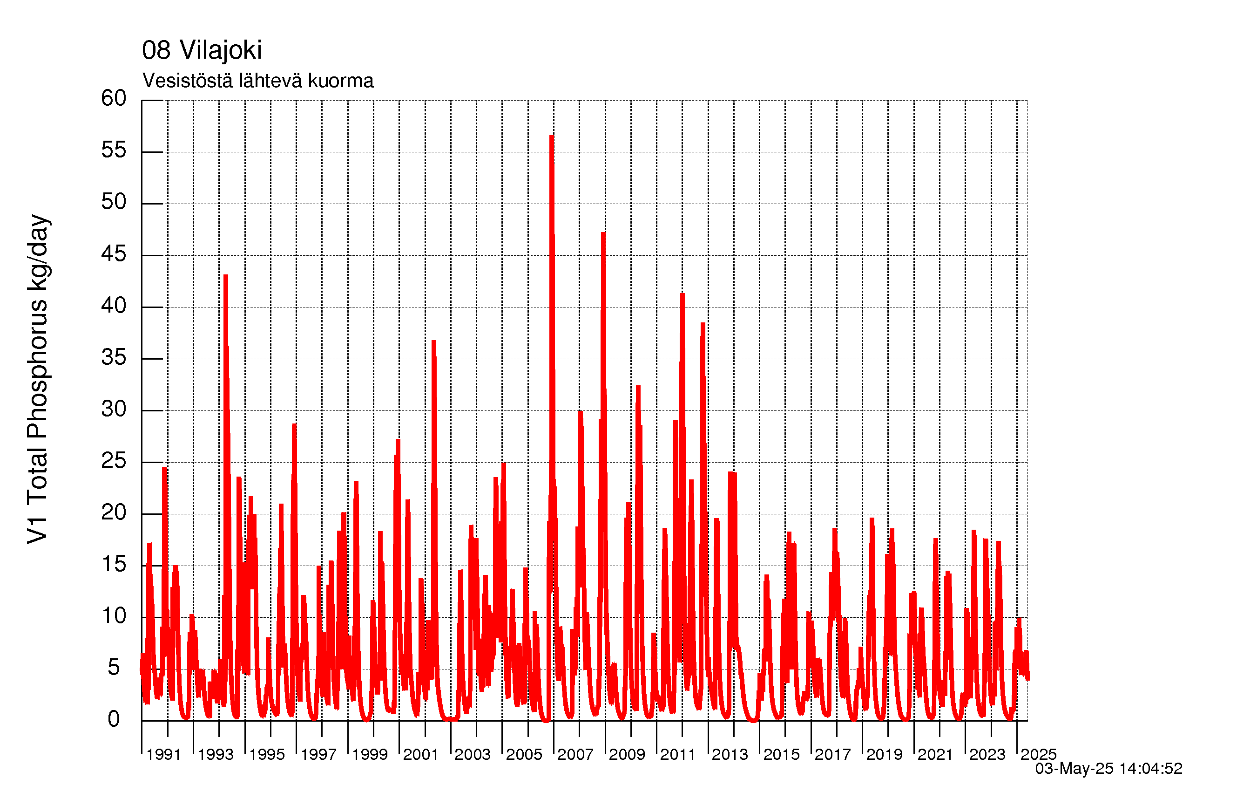The height and width of the screenshot is (792, 1257).
Task: Click x-axis year label 2009
Action: click(x=627, y=754)
